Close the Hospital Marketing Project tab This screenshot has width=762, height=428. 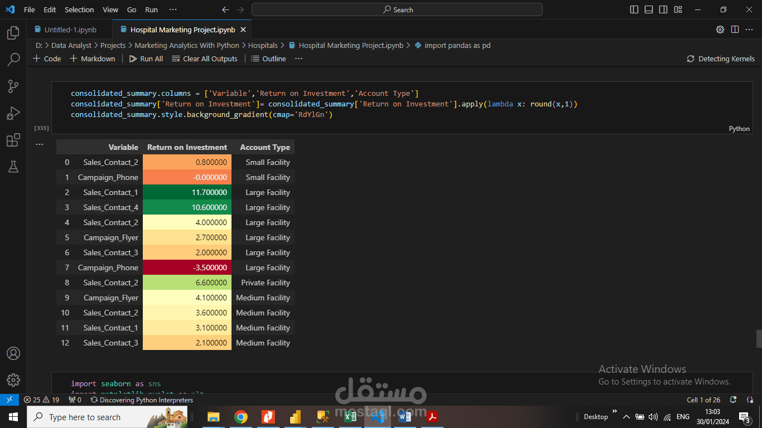click(243, 30)
